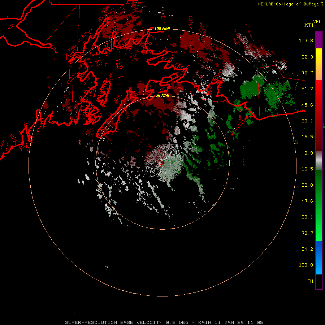Pick the blue segment of the color bar
The height and width of the screenshot is (325, 325).
pos(319,257)
